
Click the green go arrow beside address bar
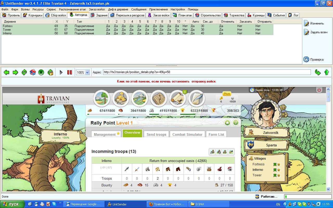point(318,72)
